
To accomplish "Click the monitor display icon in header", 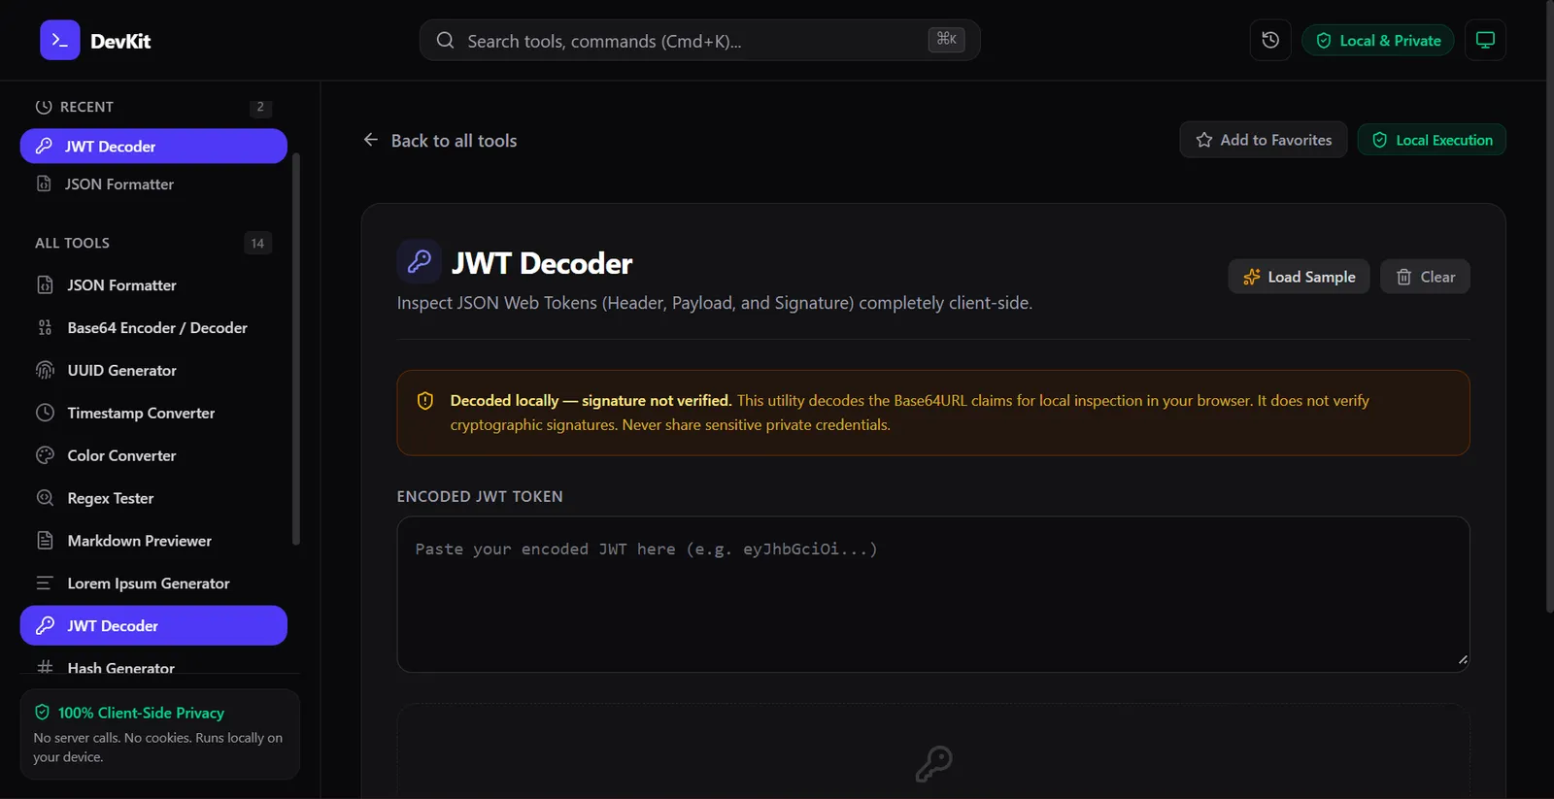I will (x=1485, y=40).
